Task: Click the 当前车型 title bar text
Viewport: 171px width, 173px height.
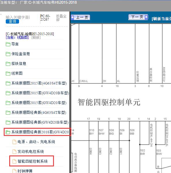Action: pos(39,2)
